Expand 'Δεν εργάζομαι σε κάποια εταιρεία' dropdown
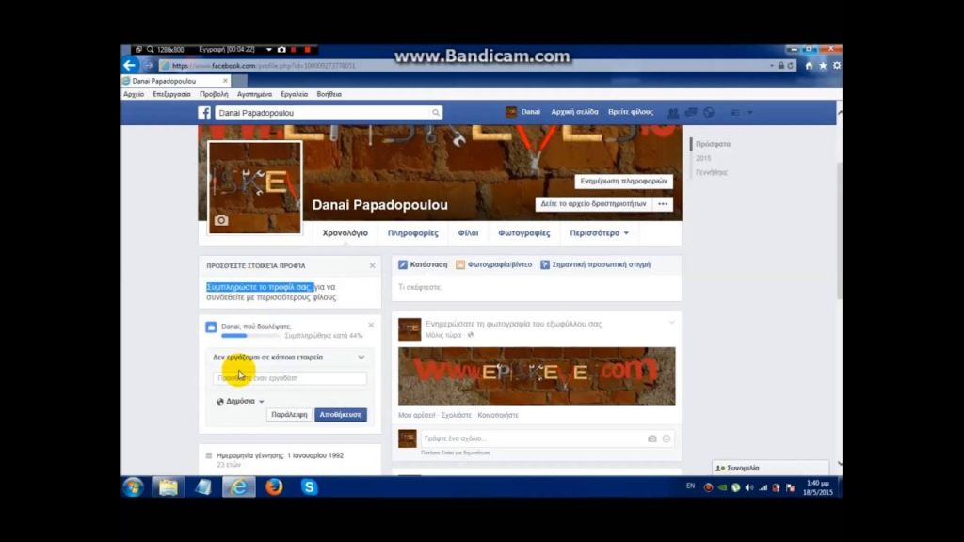Viewport: 964px width, 542px height. tap(361, 357)
